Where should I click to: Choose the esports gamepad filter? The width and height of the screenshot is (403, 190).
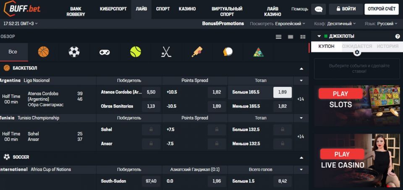click(105, 52)
